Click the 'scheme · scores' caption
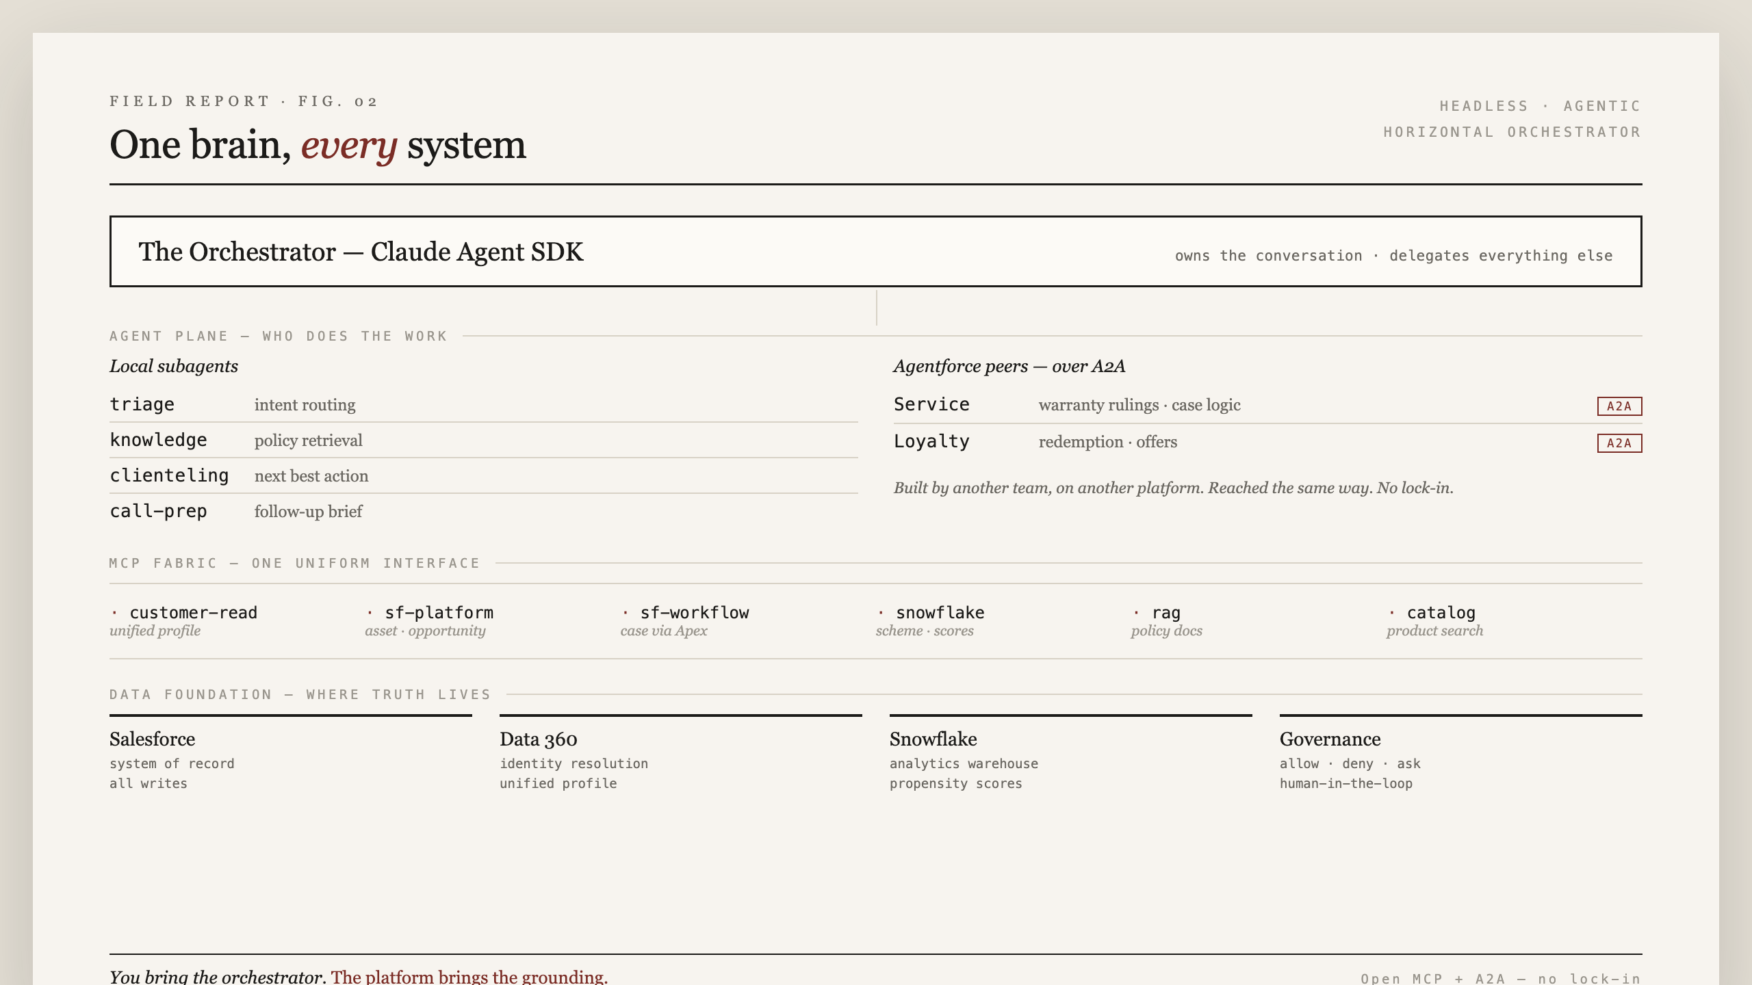Image resolution: width=1752 pixels, height=985 pixels. (x=925, y=631)
